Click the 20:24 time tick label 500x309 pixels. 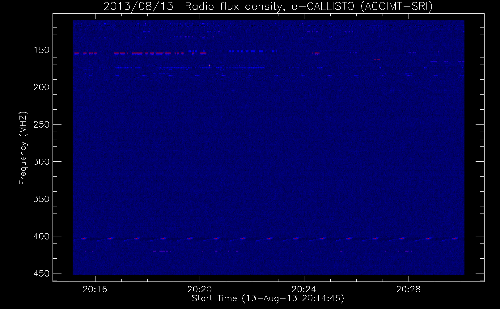point(304,290)
